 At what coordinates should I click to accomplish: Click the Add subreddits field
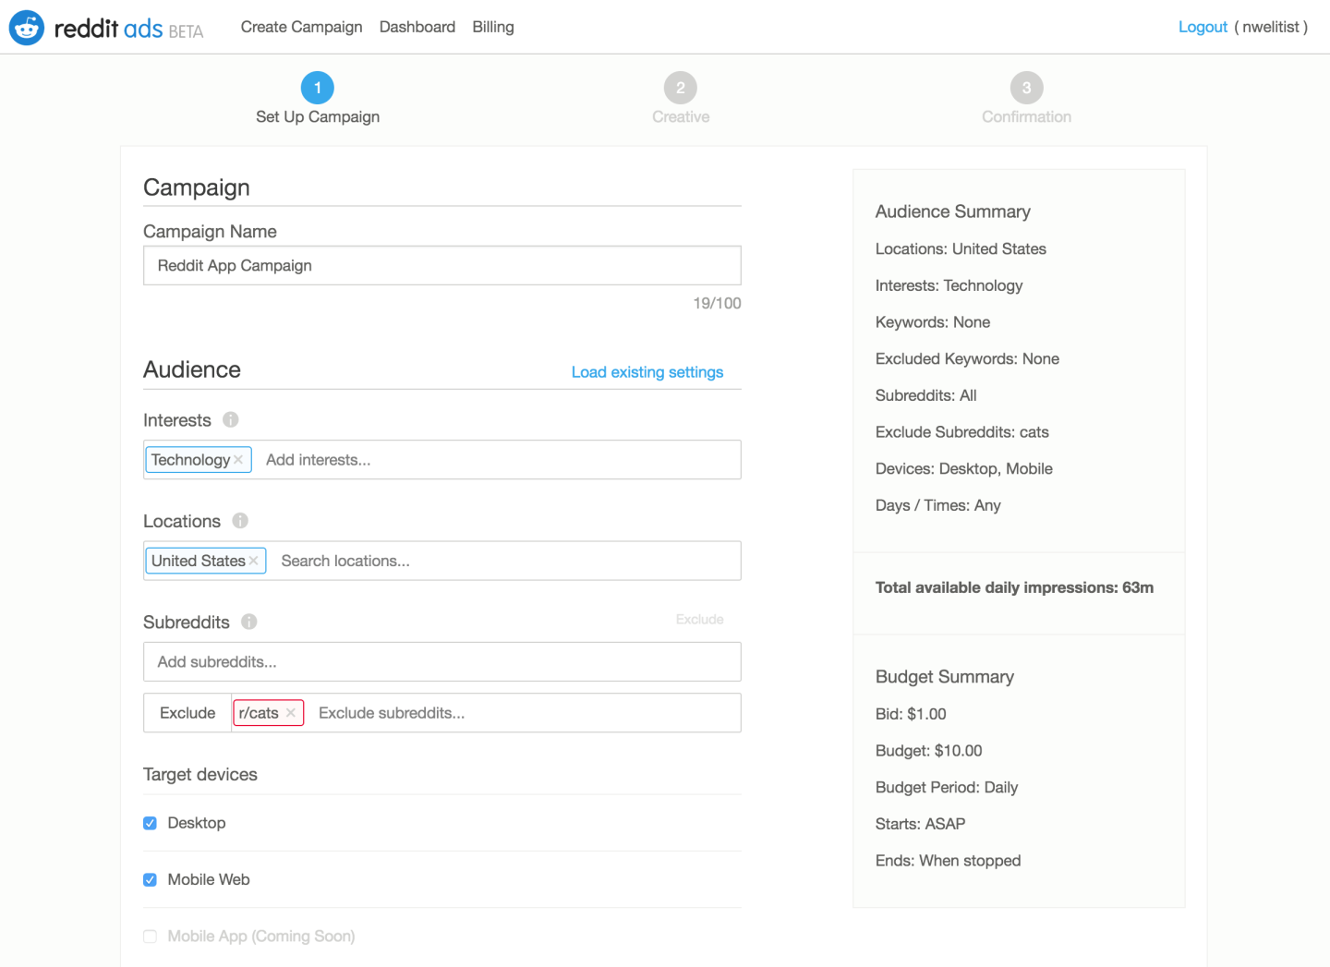pyautogui.click(x=442, y=661)
